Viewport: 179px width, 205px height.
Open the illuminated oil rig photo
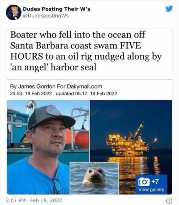pos(131,131)
